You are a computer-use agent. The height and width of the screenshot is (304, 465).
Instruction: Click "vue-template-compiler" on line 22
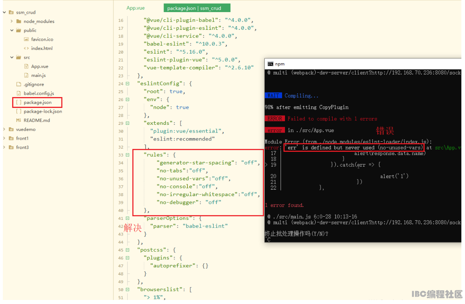point(181,68)
